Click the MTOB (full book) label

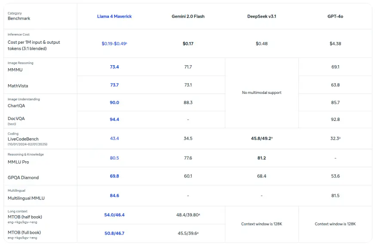[x=25, y=232]
